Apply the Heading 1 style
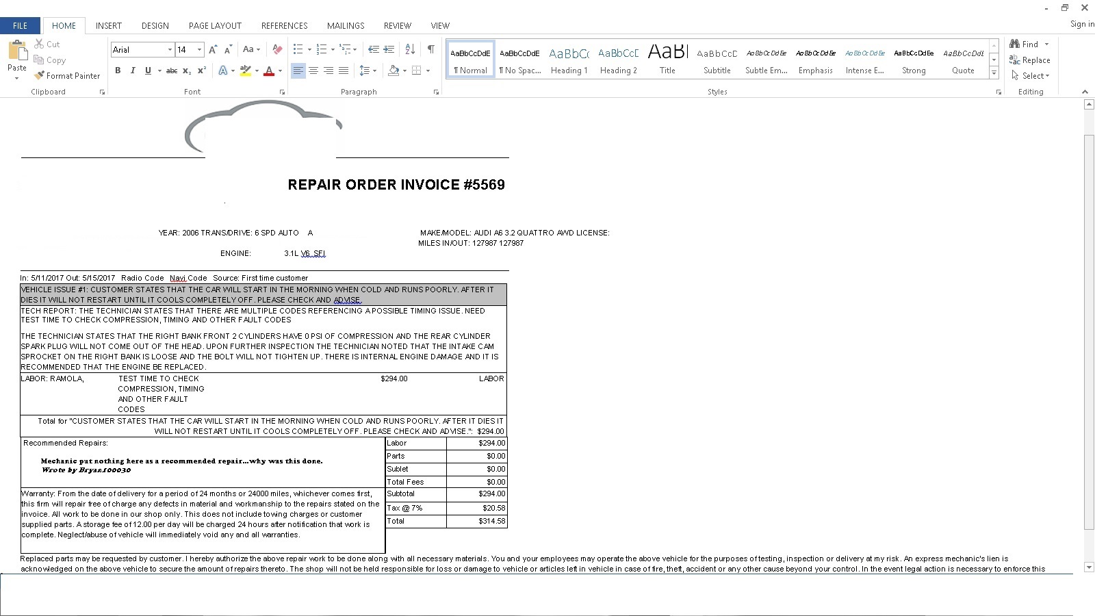Viewport: 1095px width, 616px height. [569, 60]
